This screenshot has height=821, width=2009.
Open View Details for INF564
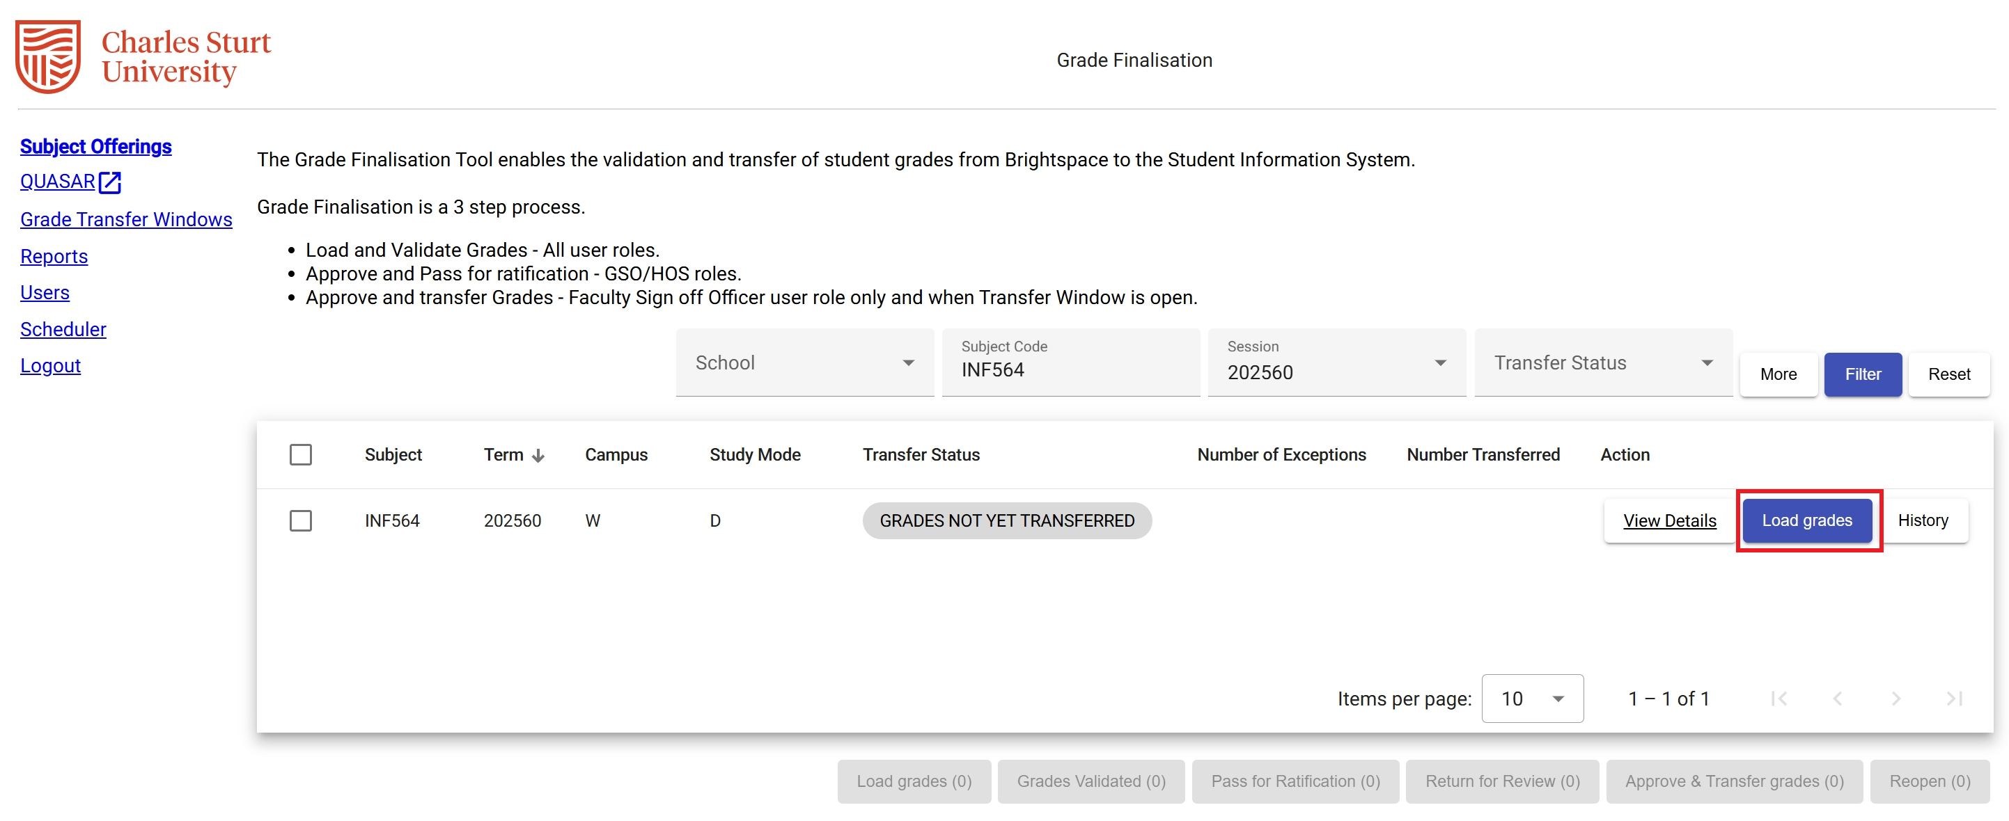point(1669,520)
